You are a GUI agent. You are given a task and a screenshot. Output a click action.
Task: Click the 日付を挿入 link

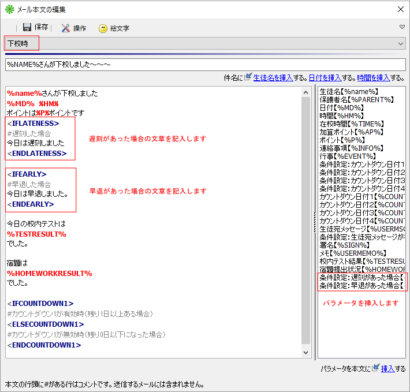[325, 77]
